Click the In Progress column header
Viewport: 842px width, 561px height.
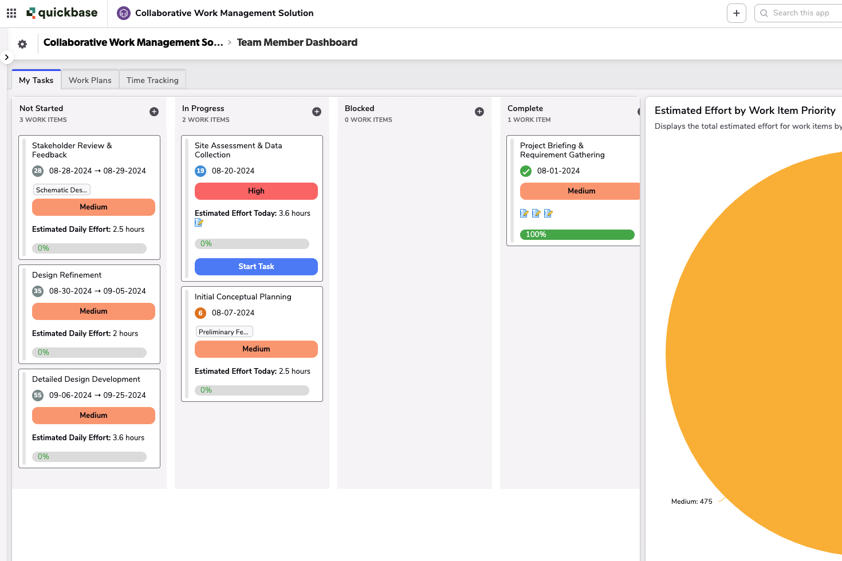click(x=203, y=108)
